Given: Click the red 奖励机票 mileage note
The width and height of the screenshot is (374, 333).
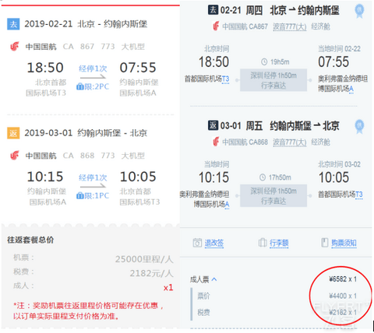Looking at the screenshot, I should pyautogui.click(x=88, y=310).
